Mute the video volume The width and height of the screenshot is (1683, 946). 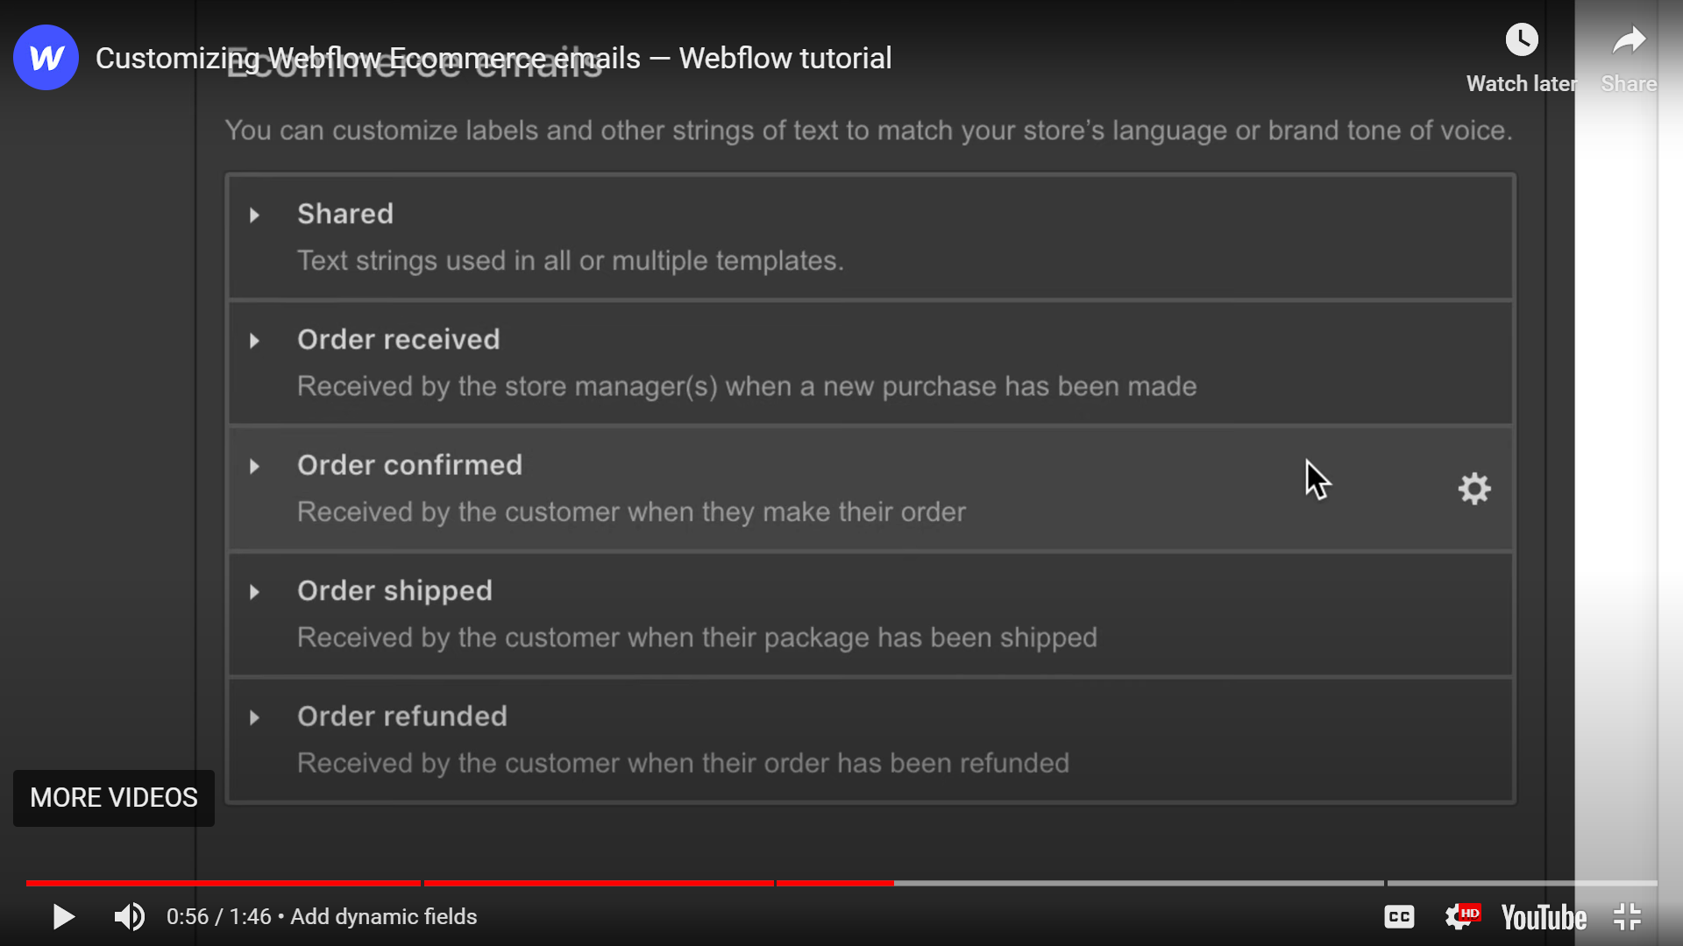(x=130, y=916)
